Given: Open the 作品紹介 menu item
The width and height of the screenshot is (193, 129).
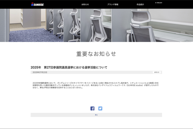Looking at the screenshot, I should [x=140, y=5].
